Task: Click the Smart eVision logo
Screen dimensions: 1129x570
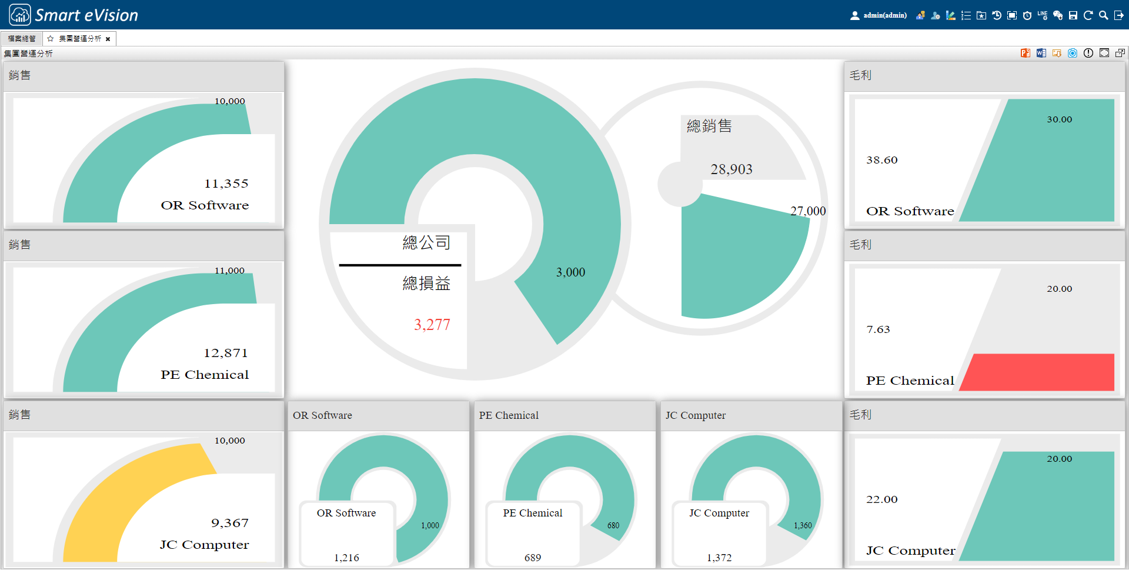Action: pyautogui.click(x=74, y=15)
